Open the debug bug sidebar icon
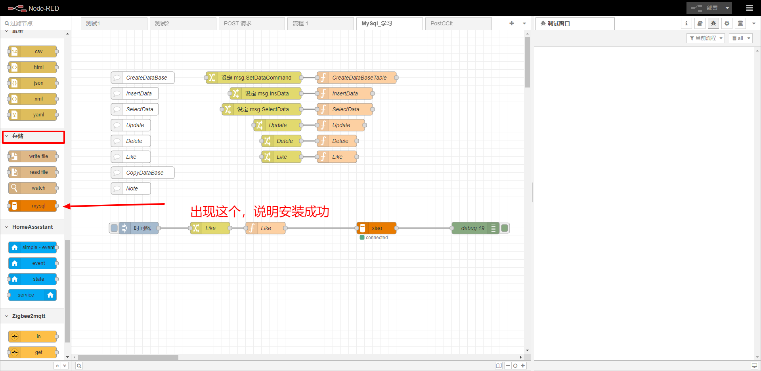Image resolution: width=761 pixels, height=371 pixels. coord(713,23)
